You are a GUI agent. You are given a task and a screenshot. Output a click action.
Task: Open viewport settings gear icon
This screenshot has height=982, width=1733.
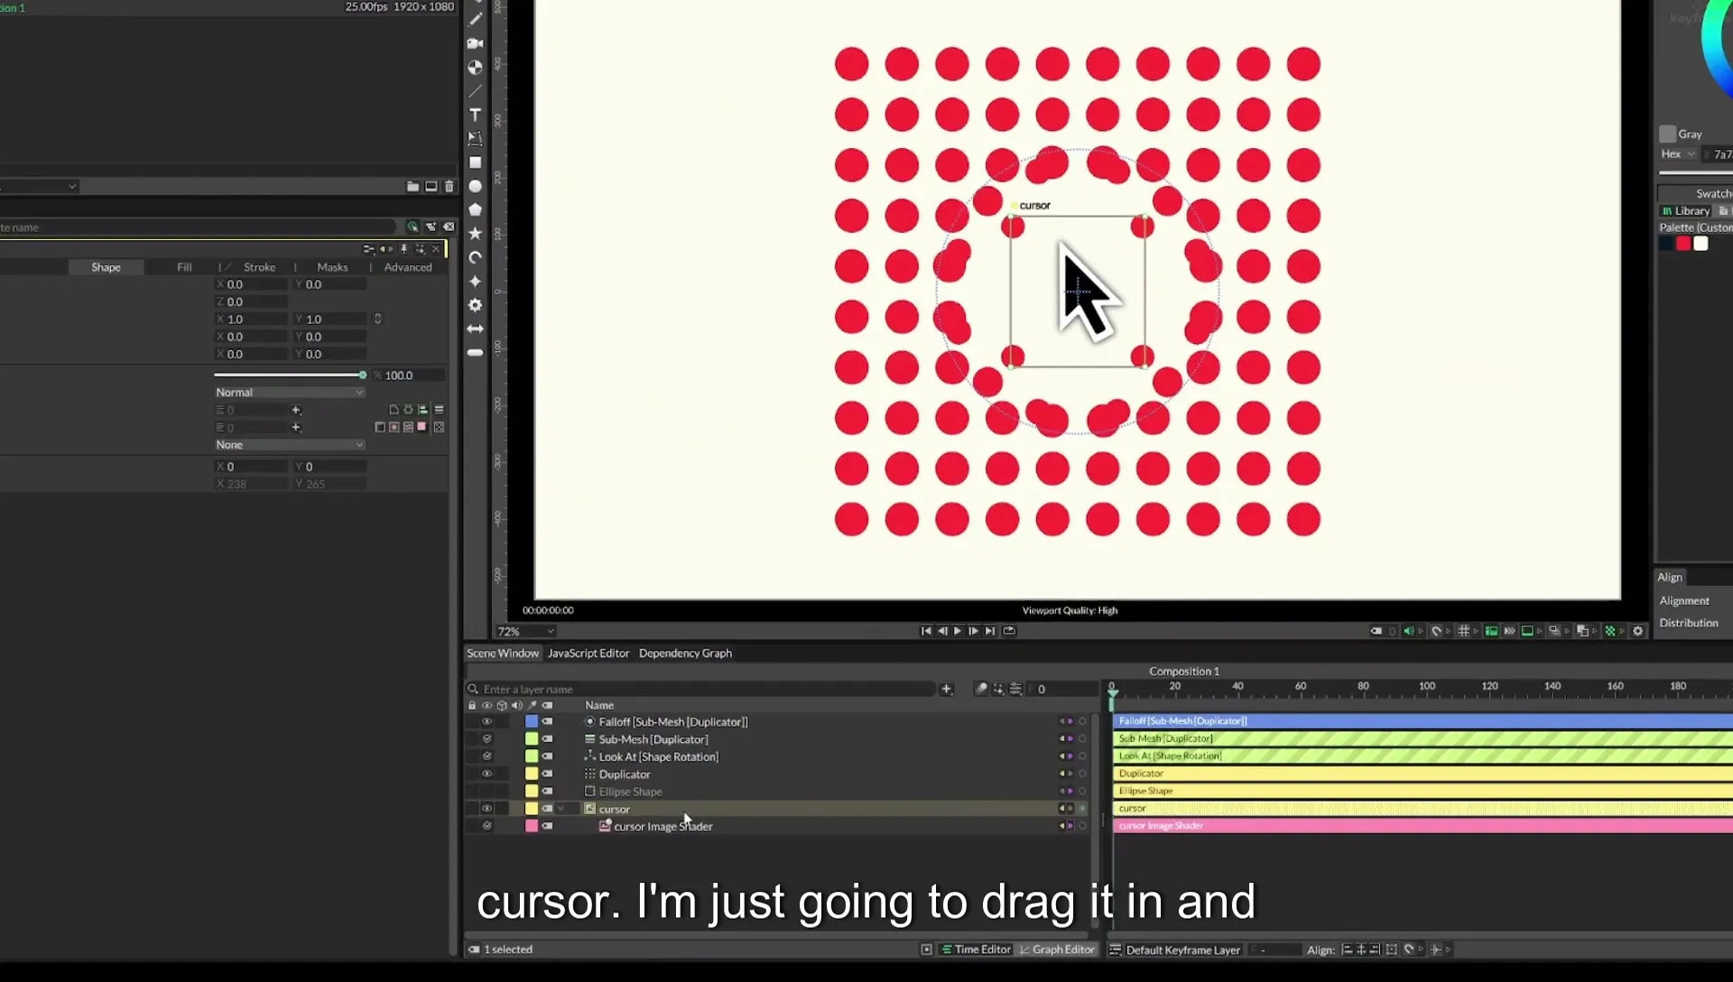point(1637,631)
